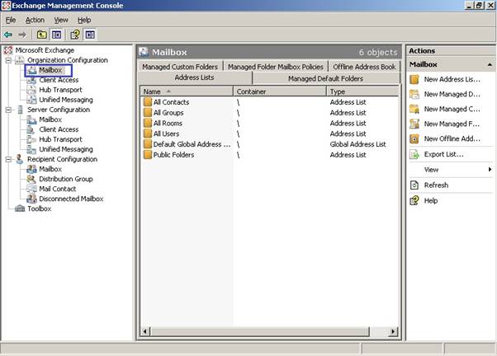Image resolution: width=497 pixels, height=356 pixels.
Task: Select Unified Messaging under Server Configuration
Action: (x=66, y=149)
